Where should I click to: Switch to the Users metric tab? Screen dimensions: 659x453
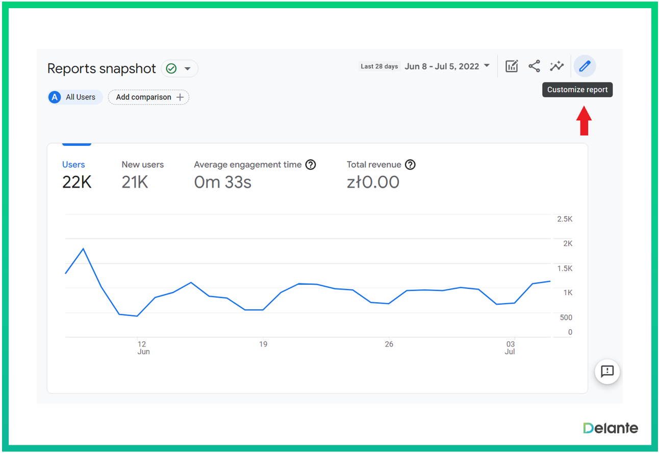[x=74, y=165]
